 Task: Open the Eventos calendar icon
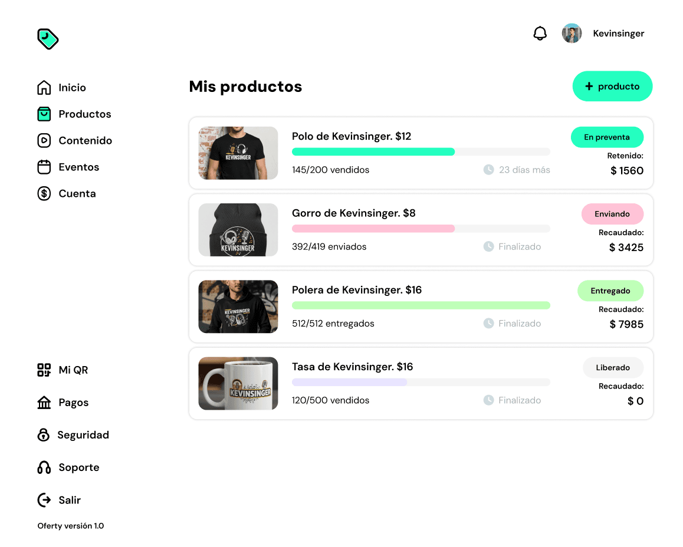pos(44,167)
